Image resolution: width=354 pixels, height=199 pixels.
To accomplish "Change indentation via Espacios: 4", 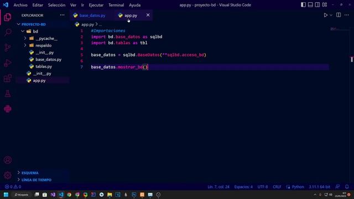I will pyautogui.click(x=243, y=187).
